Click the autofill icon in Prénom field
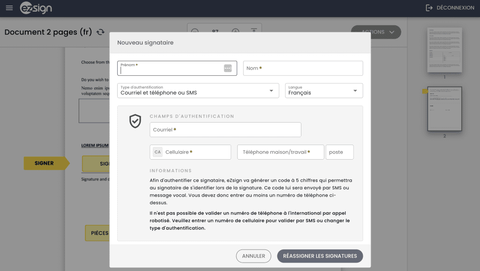 (x=228, y=68)
